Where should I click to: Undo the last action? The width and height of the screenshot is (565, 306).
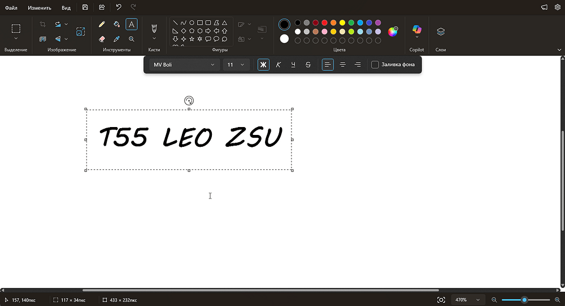pyautogui.click(x=119, y=7)
